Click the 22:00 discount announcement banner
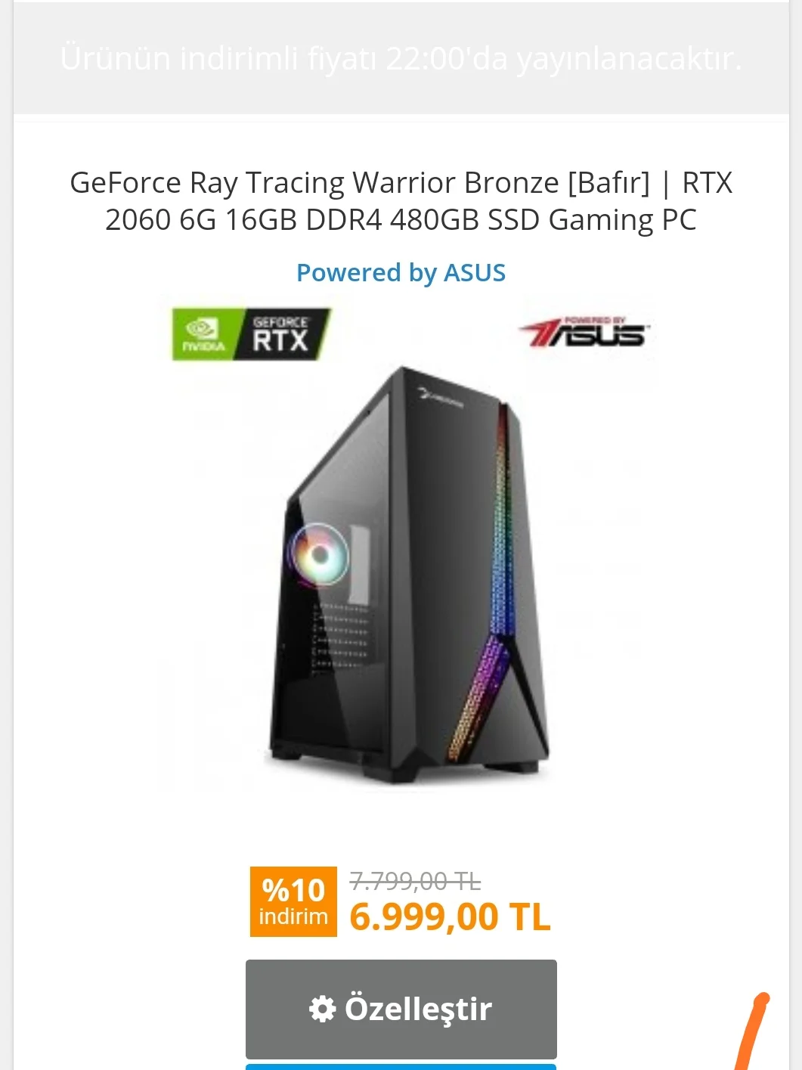Screen dimensions: 802x1070 point(401,58)
